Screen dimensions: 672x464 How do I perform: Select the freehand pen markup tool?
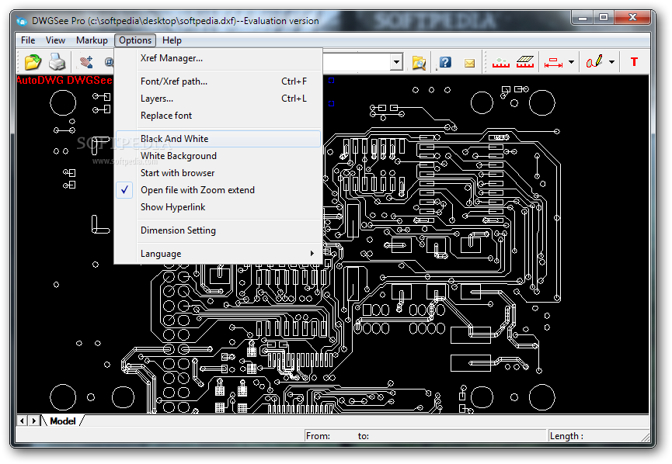pyautogui.click(x=594, y=62)
